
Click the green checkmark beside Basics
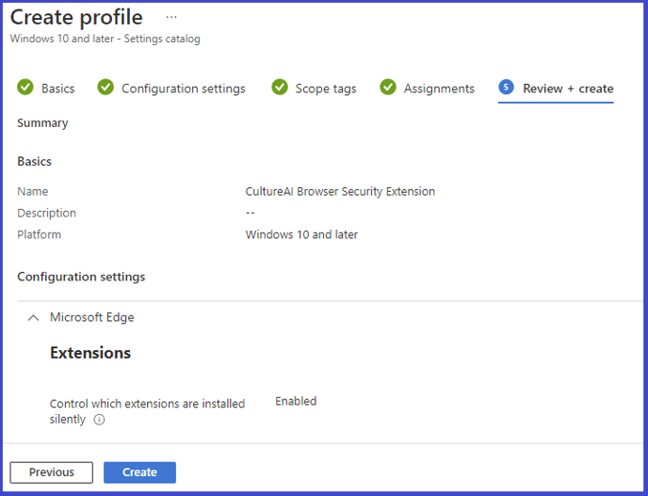[25, 88]
